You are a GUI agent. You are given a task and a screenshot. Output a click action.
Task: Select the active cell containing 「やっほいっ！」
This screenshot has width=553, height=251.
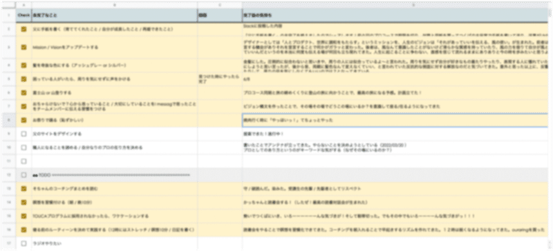395,120
